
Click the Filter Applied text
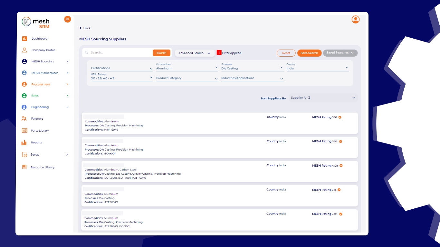pos(232,53)
